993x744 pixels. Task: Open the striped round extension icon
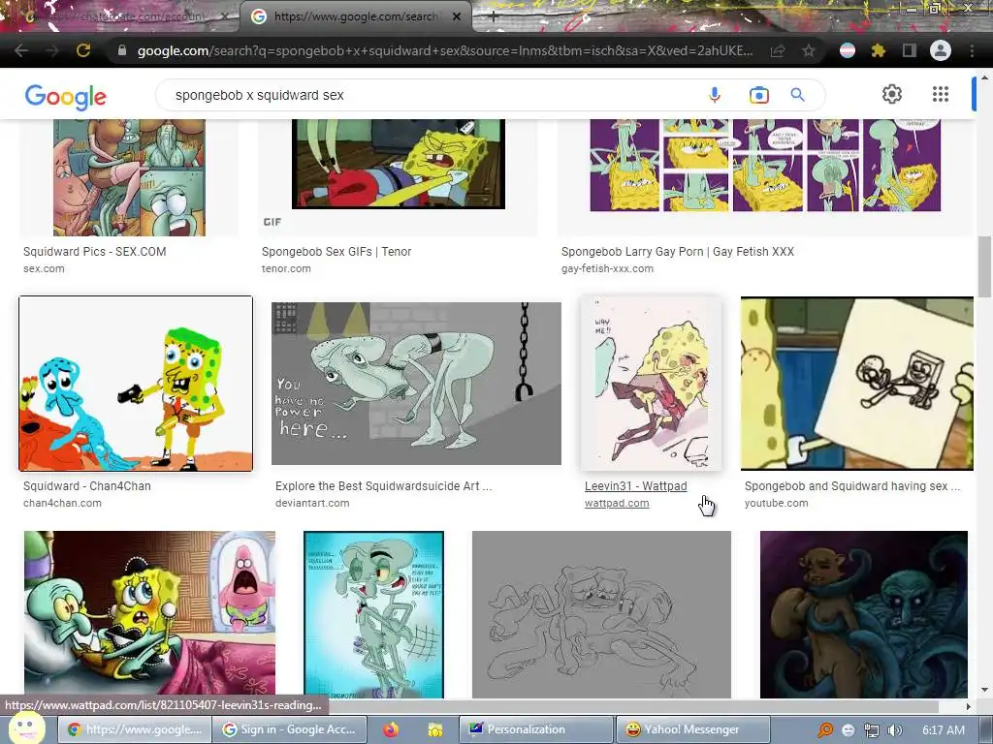(847, 50)
